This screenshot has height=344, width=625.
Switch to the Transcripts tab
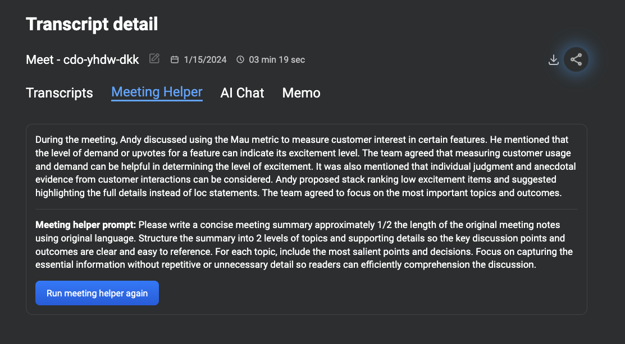tap(60, 93)
